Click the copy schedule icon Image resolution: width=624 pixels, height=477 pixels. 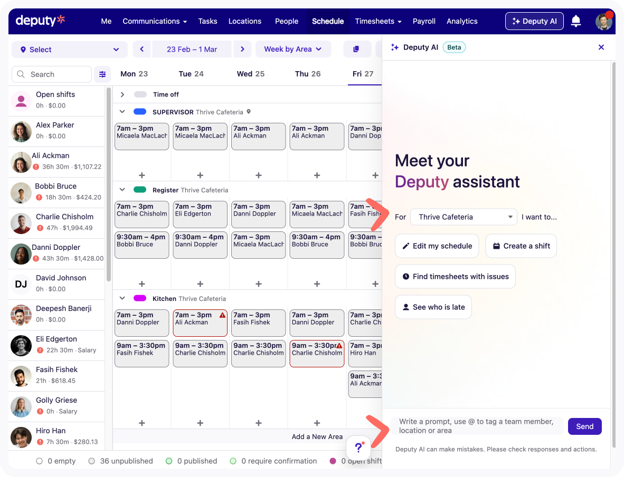click(x=356, y=49)
